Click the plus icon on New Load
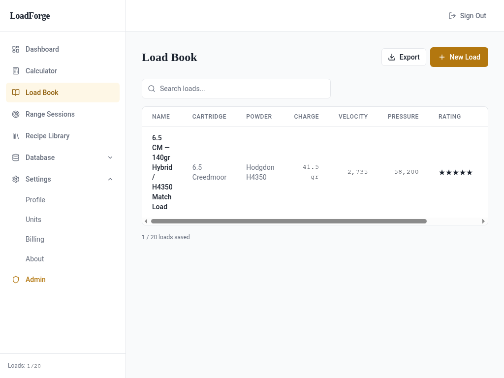The height and width of the screenshot is (378, 504). [442, 57]
